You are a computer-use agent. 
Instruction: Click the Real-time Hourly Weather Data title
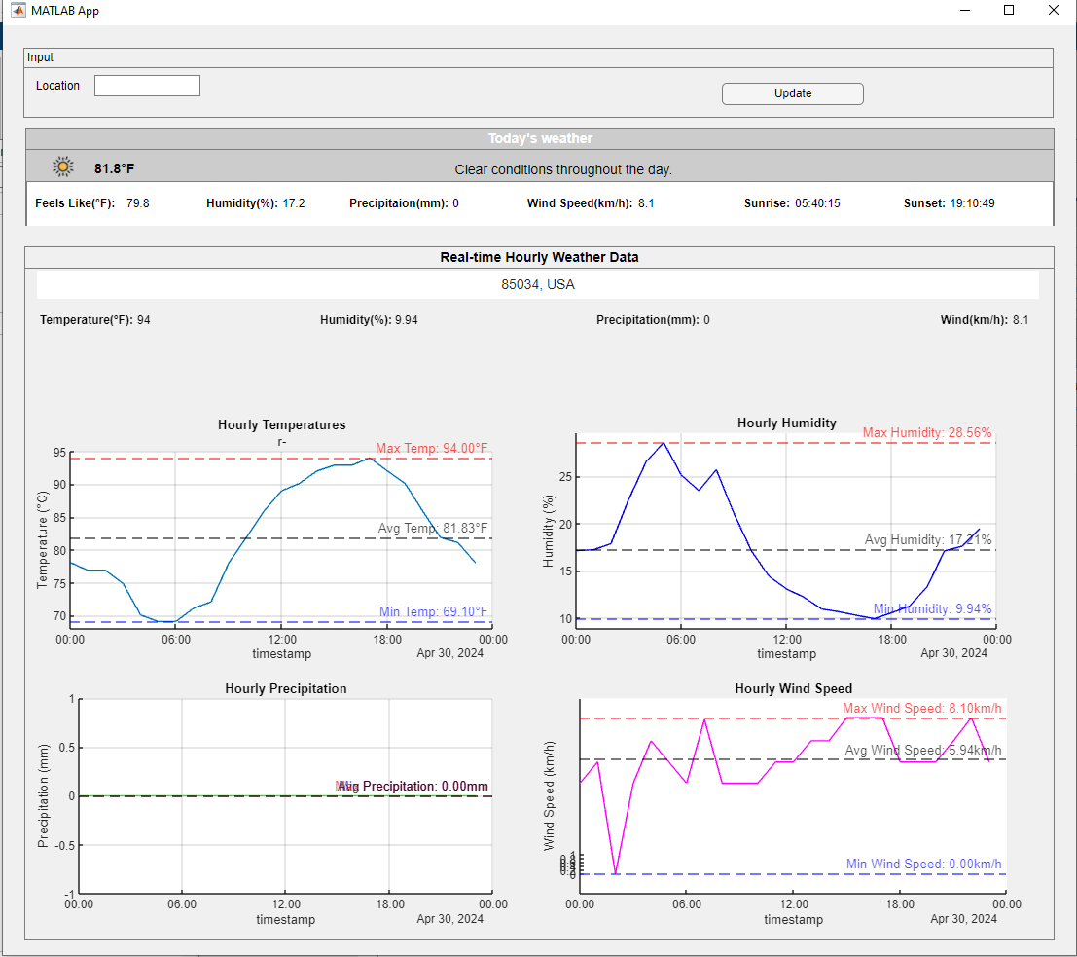click(x=539, y=257)
